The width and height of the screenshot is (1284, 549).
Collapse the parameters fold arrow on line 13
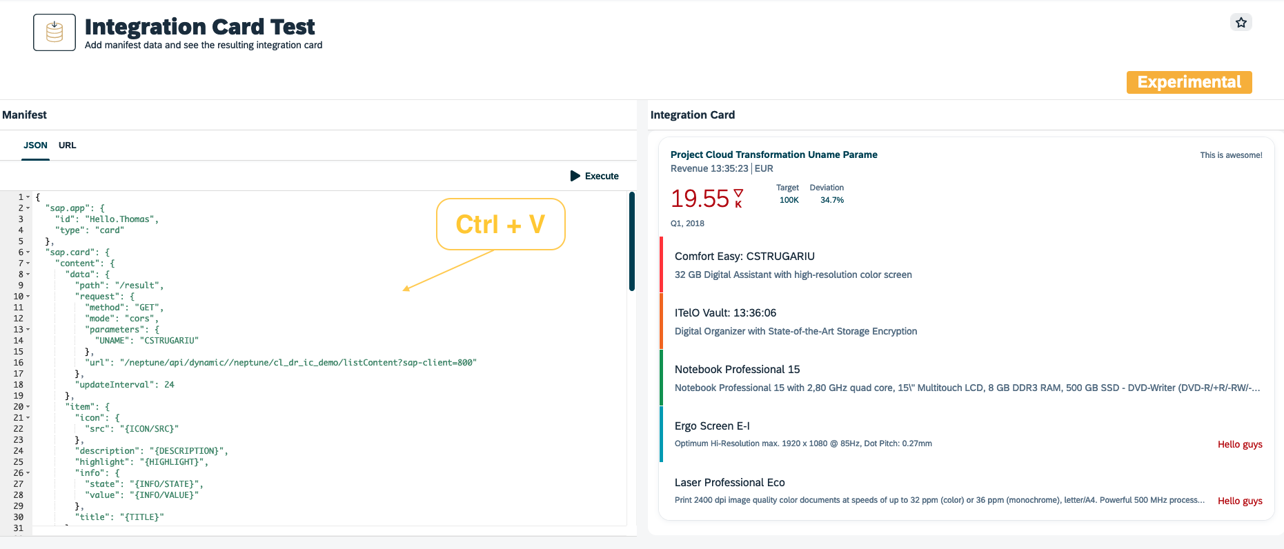[28, 330]
